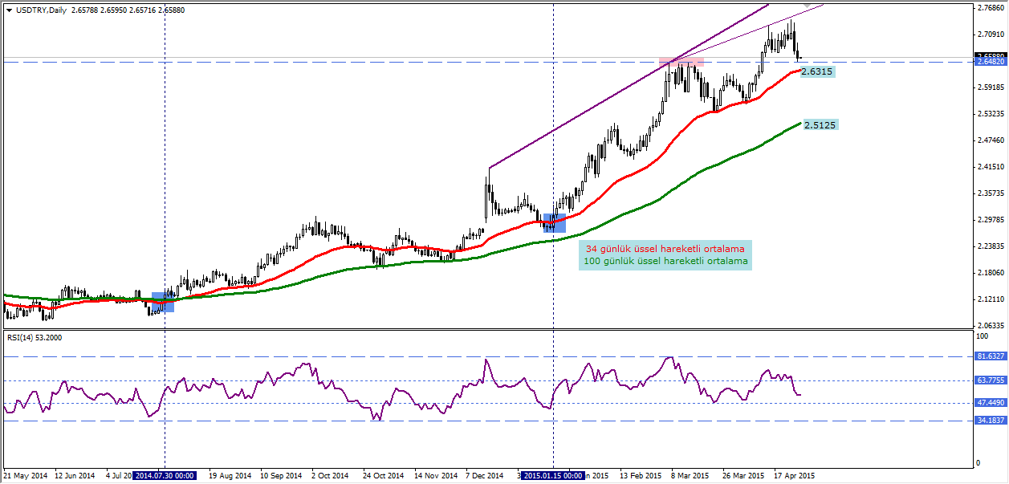This screenshot has height=484, width=1009.
Task: Click the 2015.01.15 00:00 date marker
Action: tap(554, 475)
